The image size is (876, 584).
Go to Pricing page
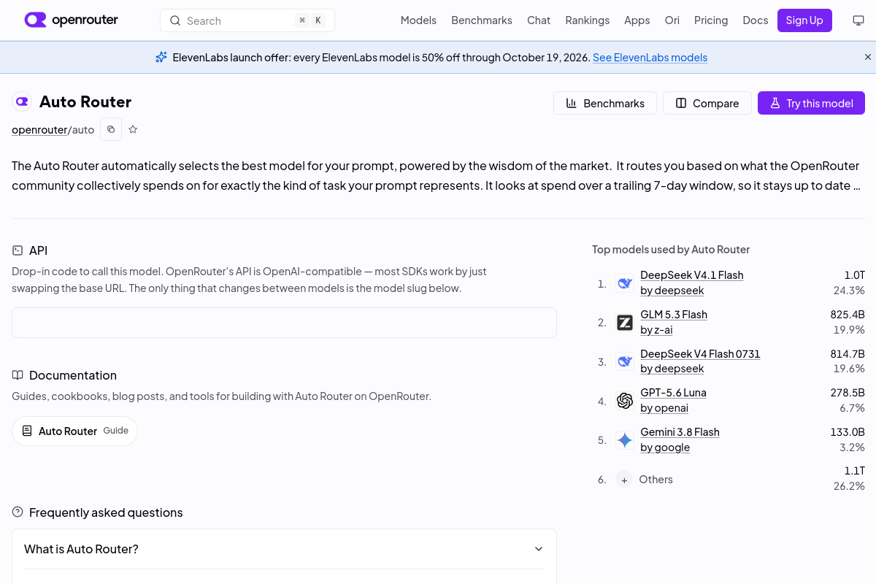coord(711,20)
